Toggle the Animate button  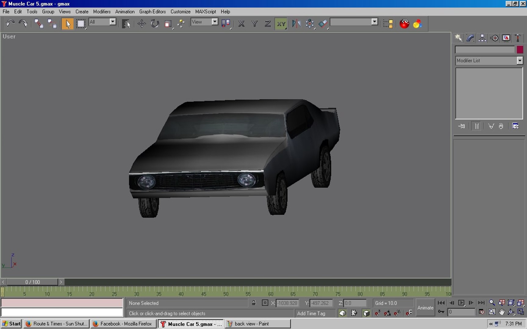pos(425,308)
